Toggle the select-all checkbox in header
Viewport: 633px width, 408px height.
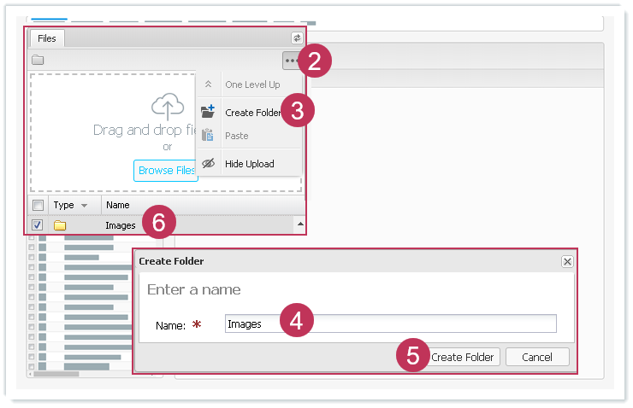click(x=38, y=205)
